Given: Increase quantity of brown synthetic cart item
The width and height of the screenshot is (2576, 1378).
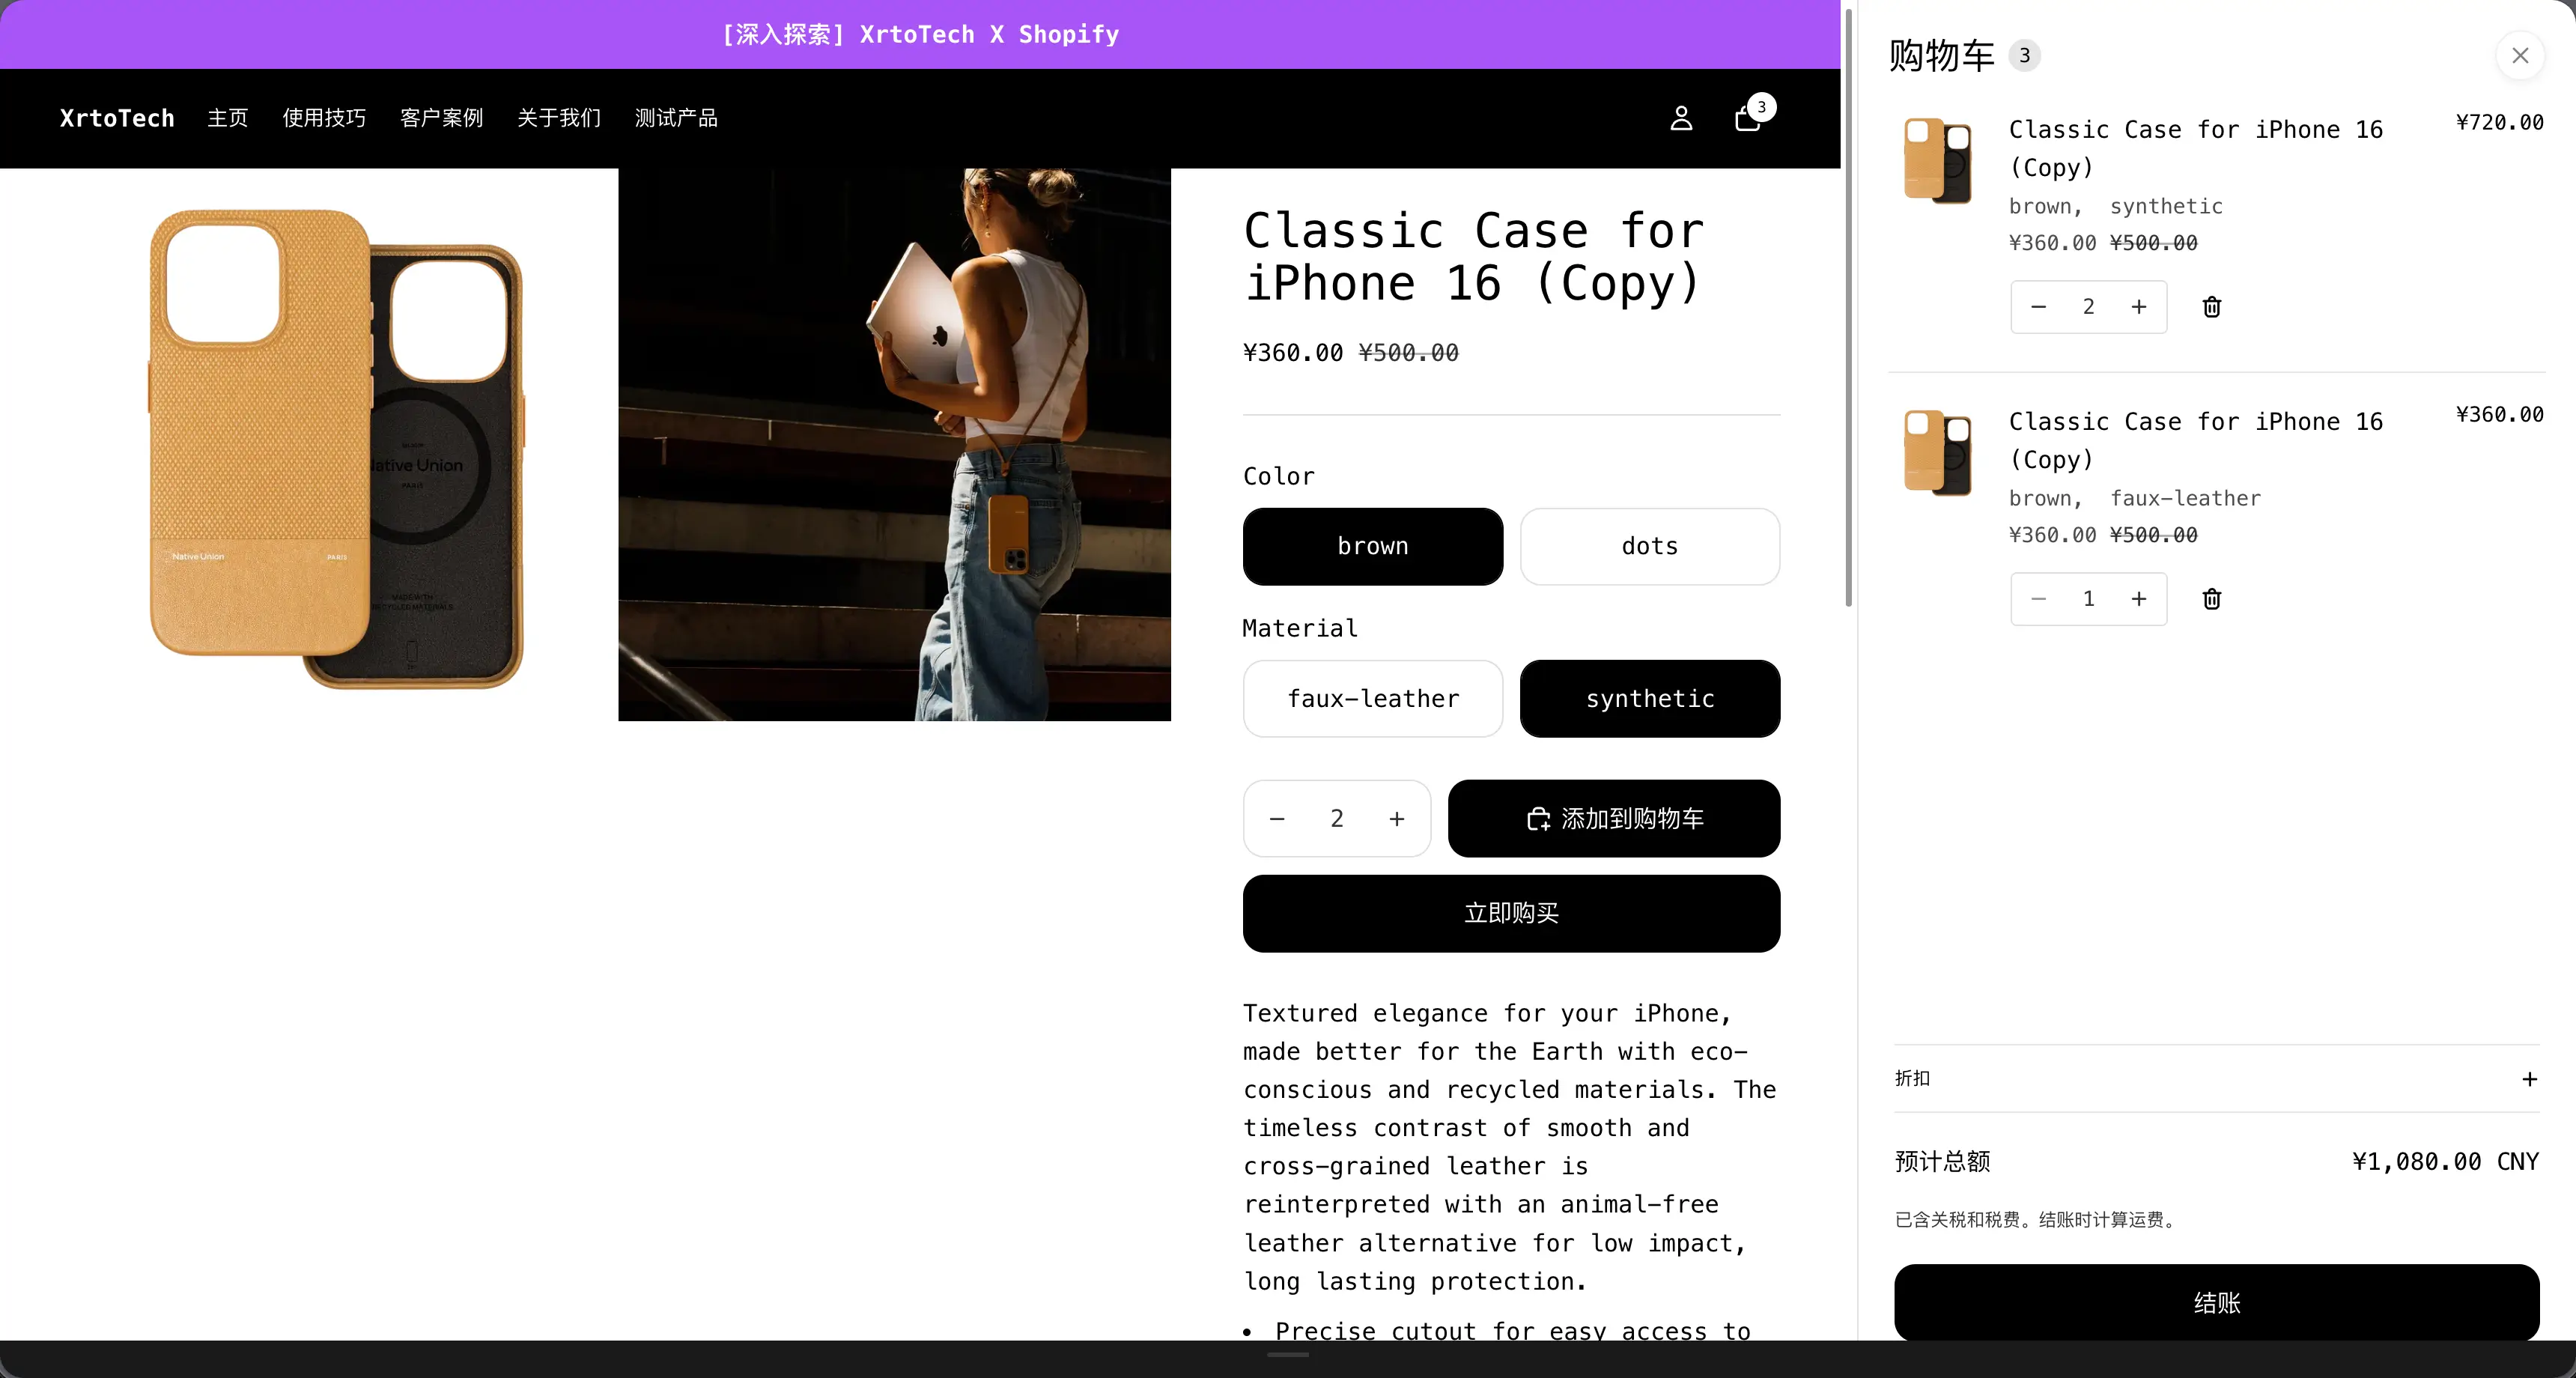Looking at the screenshot, I should point(2139,307).
